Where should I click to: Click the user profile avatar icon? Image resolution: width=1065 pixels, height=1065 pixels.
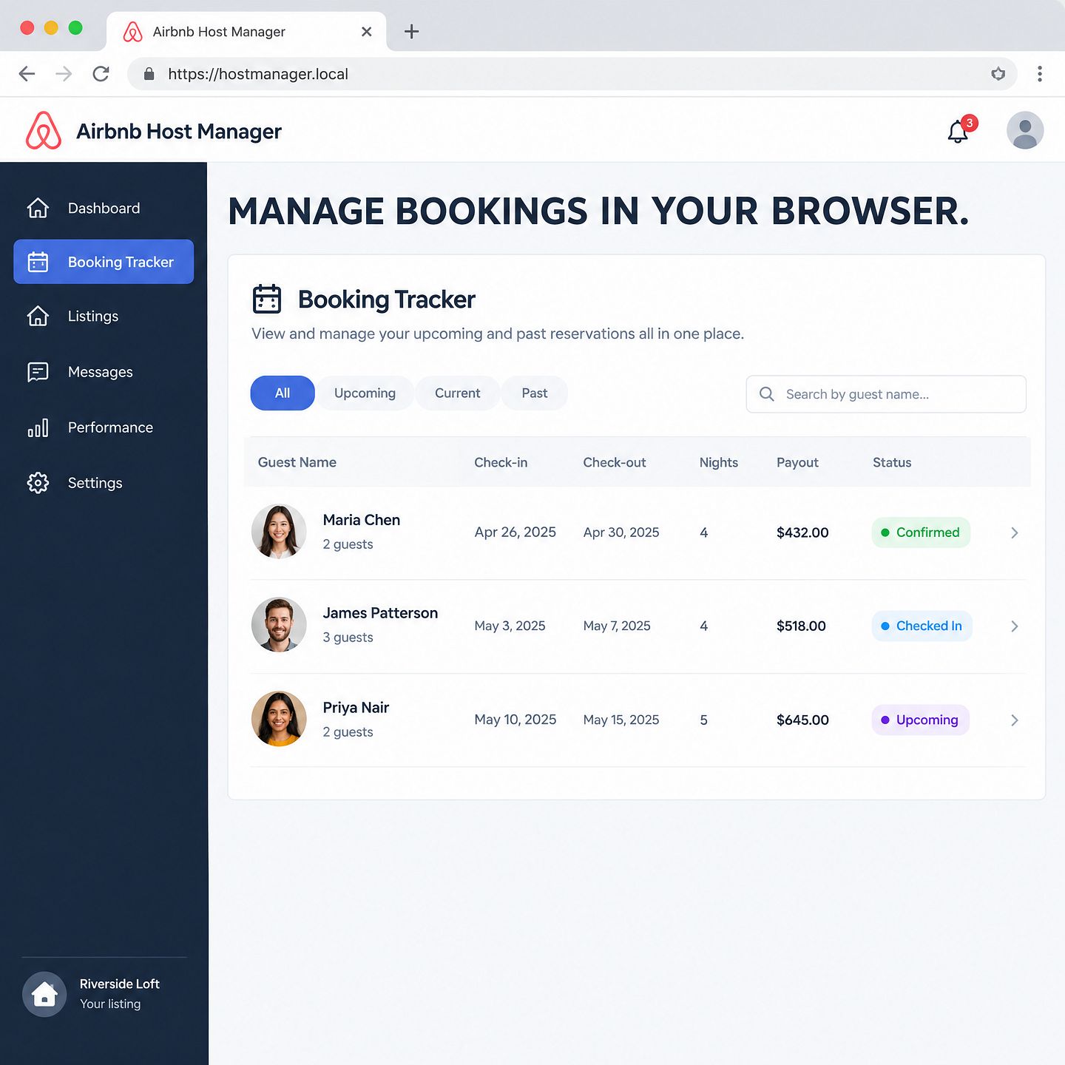[x=1025, y=130]
